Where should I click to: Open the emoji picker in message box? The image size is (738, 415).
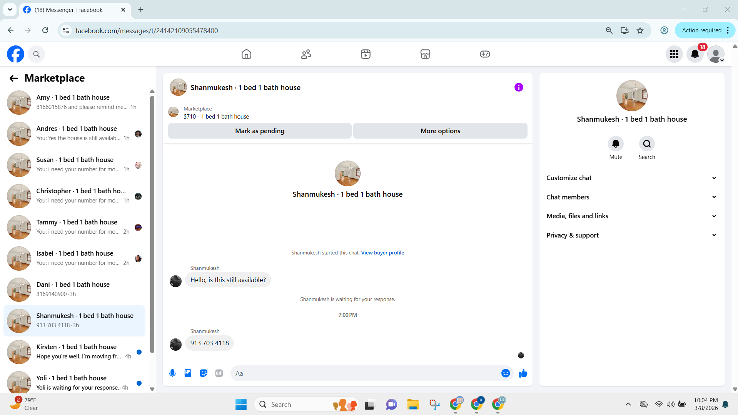(506, 373)
